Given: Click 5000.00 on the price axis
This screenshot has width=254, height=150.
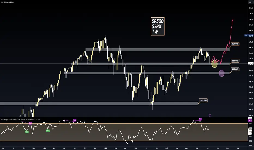Looking at the screenshot, I should click(251, 25).
